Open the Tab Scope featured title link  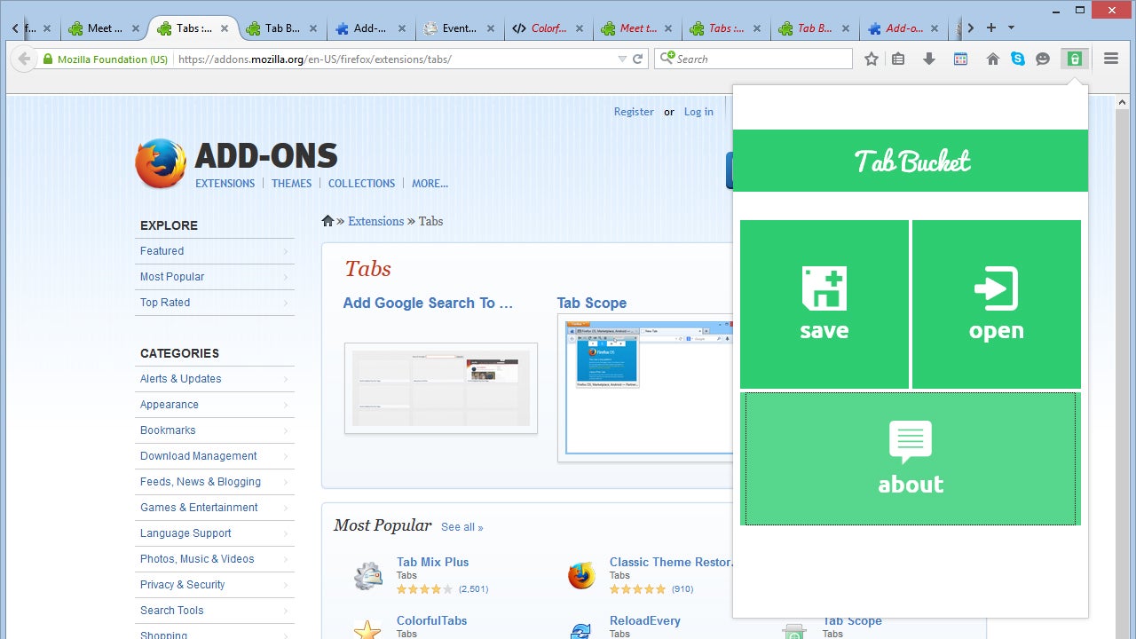pyautogui.click(x=592, y=304)
